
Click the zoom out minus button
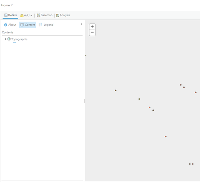(92, 33)
